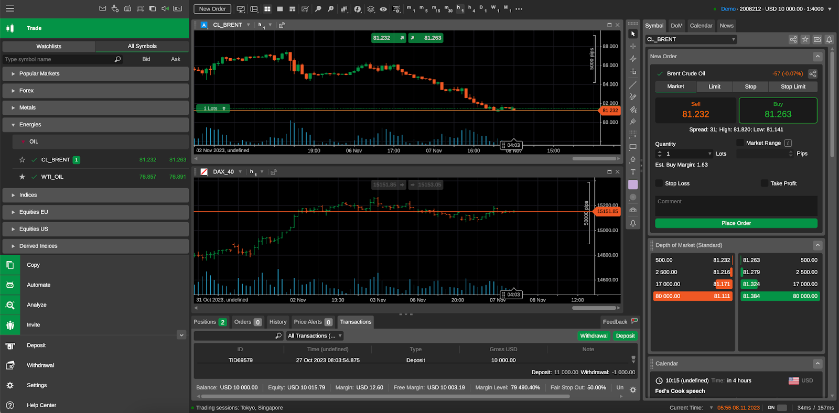Open transactions panel settings gear

(x=633, y=390)
